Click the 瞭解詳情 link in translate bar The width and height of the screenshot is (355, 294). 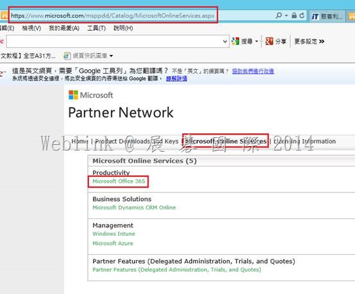tap(176, 79)
